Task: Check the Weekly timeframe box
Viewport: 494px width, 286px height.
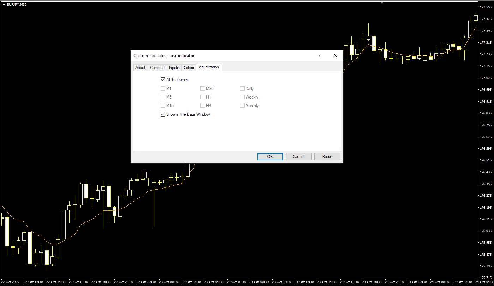Action: click(x=242, y=97)
